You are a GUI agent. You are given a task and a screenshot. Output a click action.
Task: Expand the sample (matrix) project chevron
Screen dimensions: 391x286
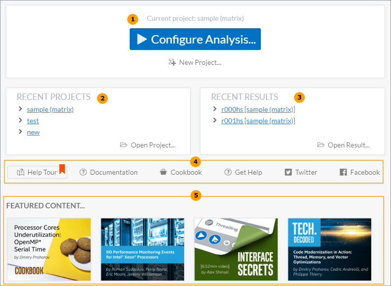(x=20, y=109)
